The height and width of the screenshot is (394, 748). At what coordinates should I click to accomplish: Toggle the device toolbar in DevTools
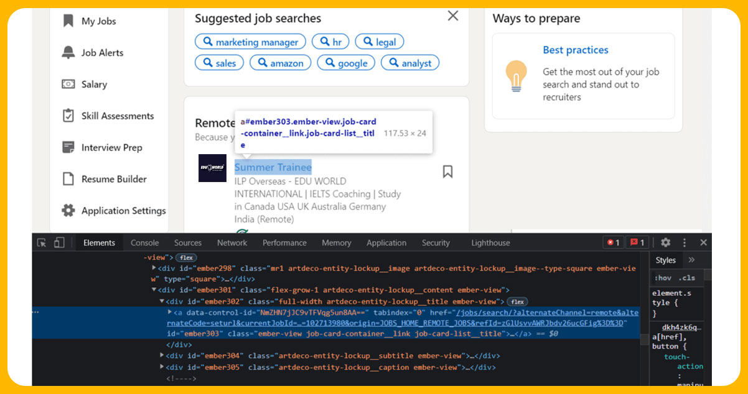pyautogui.click(x=59, y=243)
